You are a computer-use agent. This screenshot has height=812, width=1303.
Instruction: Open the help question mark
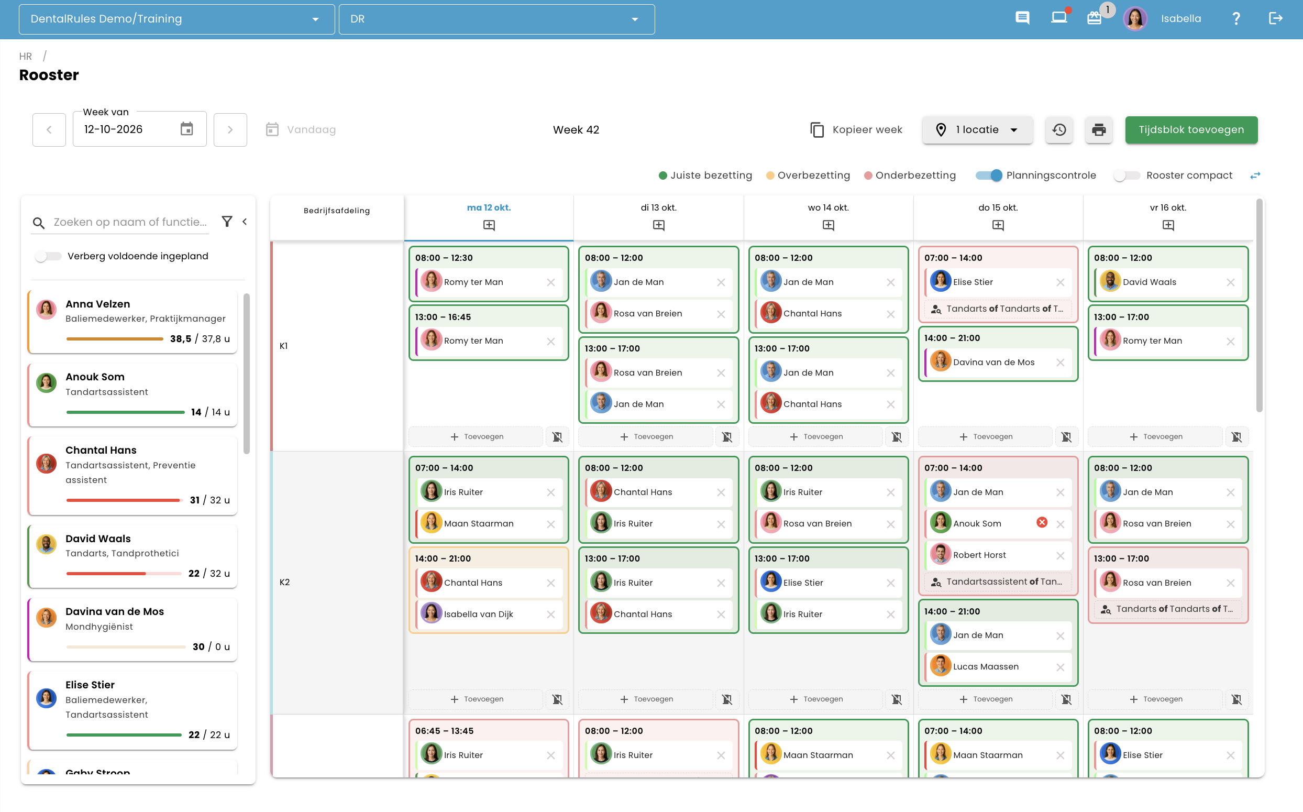click(x=1236, y=19)
